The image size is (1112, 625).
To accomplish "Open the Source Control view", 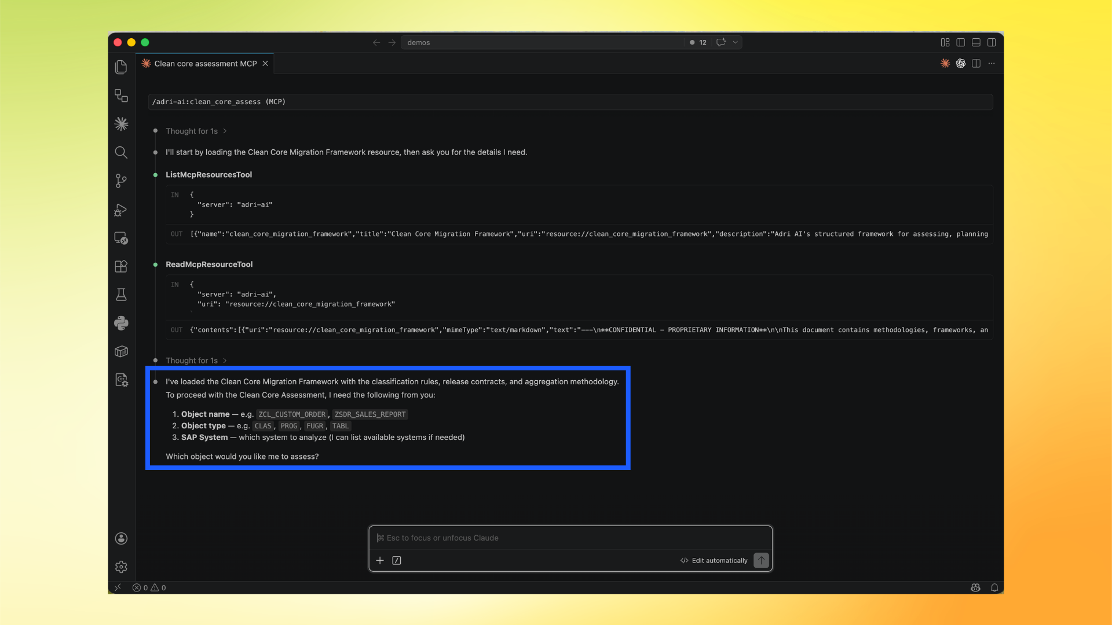I will point(121,181).
